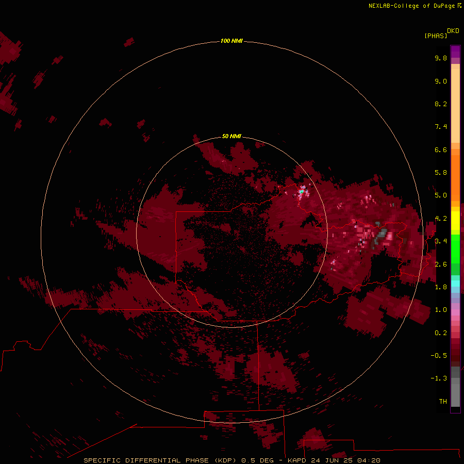The image size is (464, 464).
Task: Click the -1.3 value on the color scale
Action: (x=439, y=378)
